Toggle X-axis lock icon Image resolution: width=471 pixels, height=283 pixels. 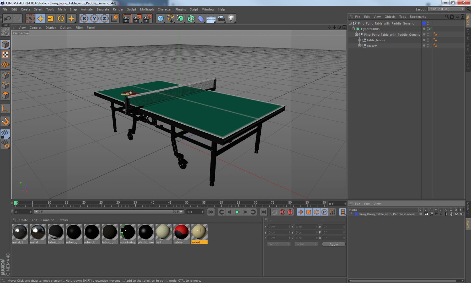84,18
